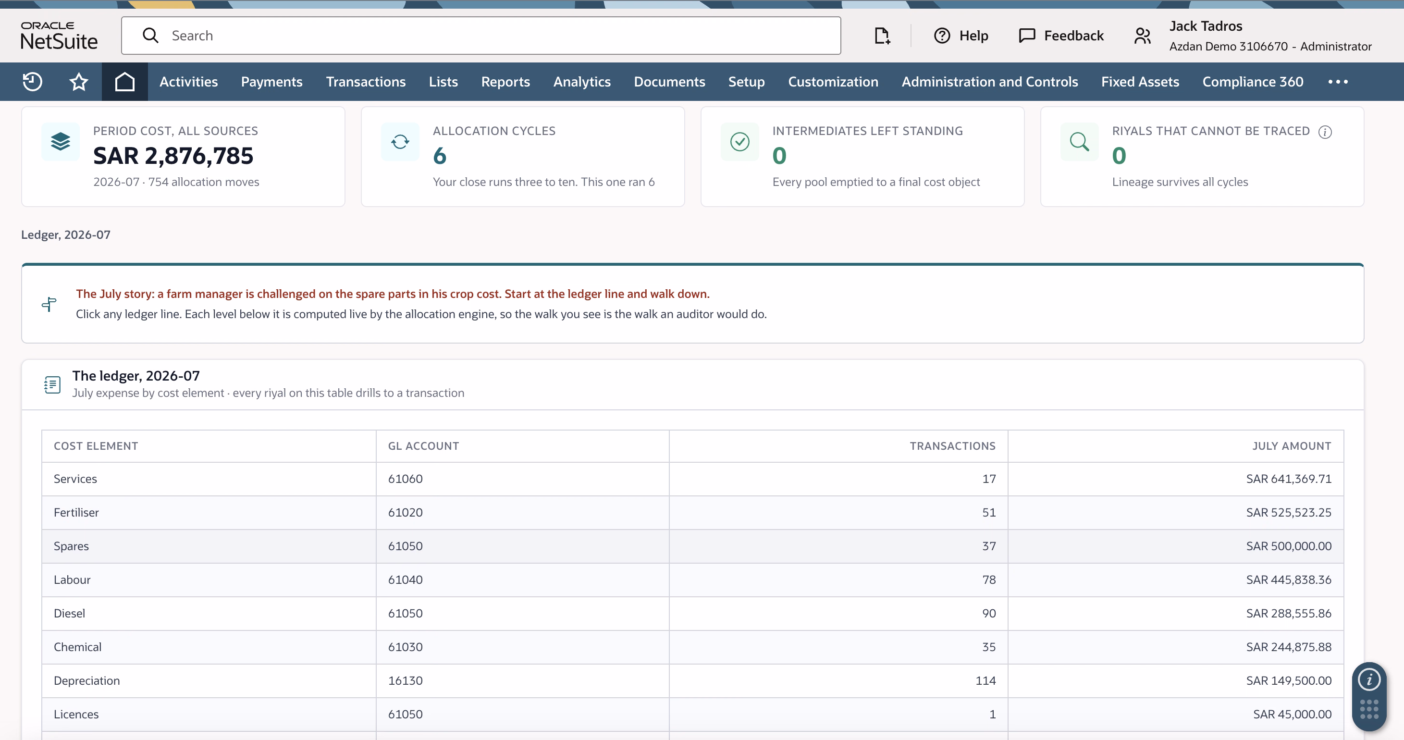This screenshot has height=740, width=1404.
Task: Open the Customization menu
Action: point(833,82)
